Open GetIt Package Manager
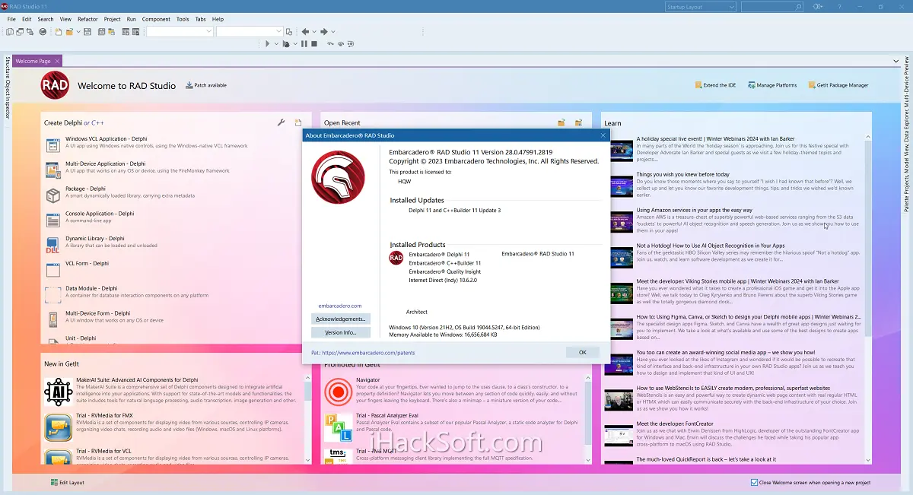The image size is (913, 495). 838,85
